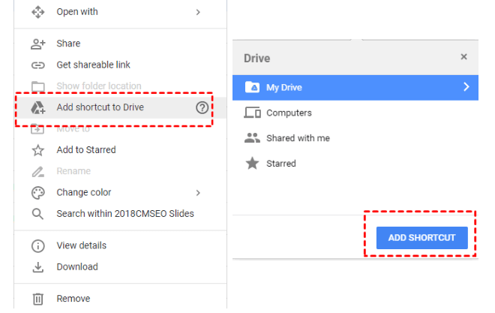Click the info icon for View details

click(38, 245)
